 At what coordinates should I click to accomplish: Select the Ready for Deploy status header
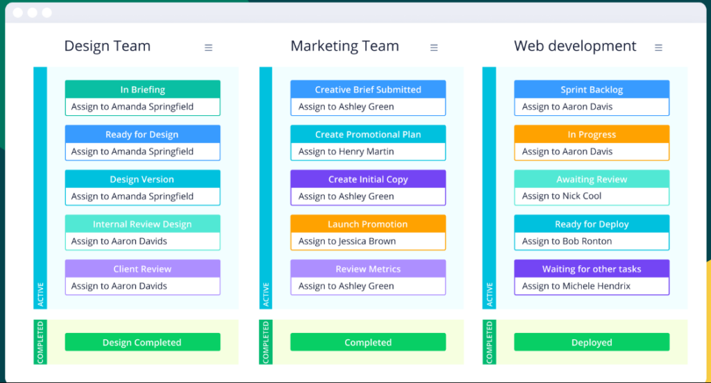point(592,224)
